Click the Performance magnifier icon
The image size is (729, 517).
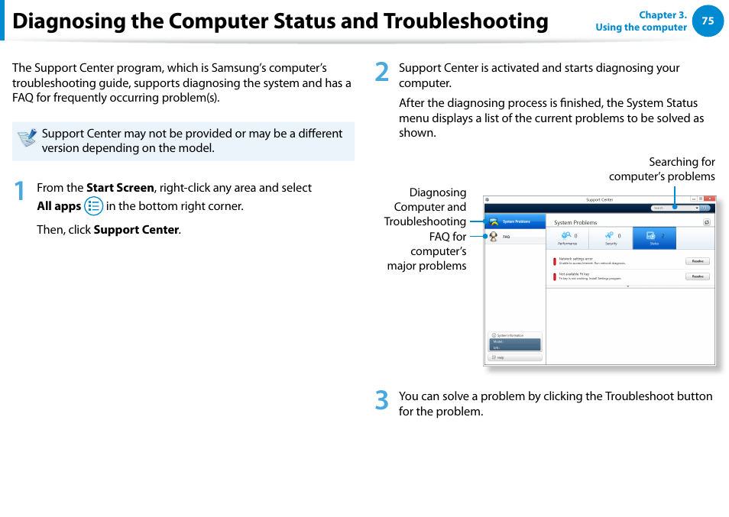[566, 234]
